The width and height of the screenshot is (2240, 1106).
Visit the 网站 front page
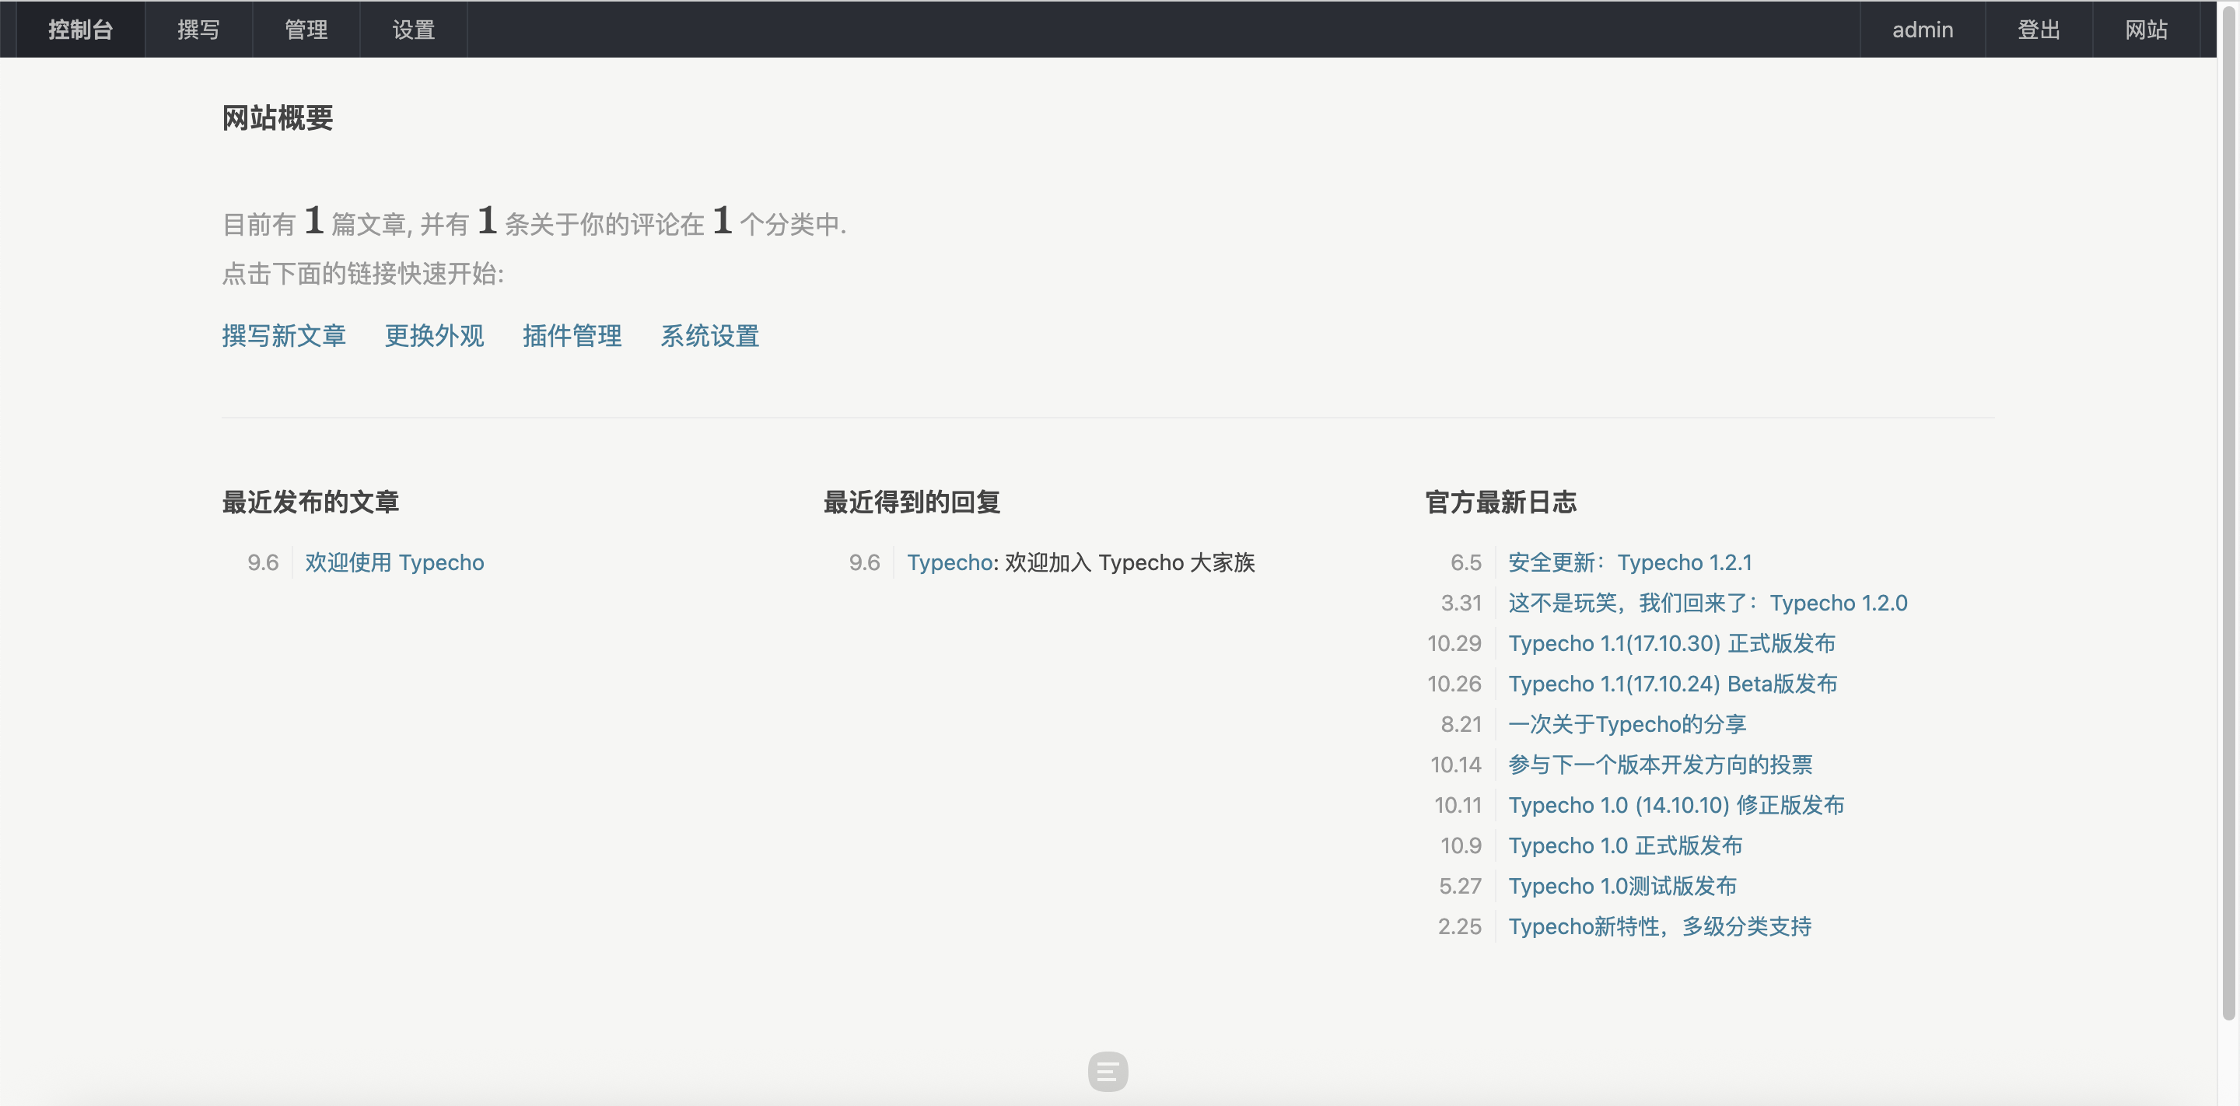pyautogui.click(x=2145, y=30)
